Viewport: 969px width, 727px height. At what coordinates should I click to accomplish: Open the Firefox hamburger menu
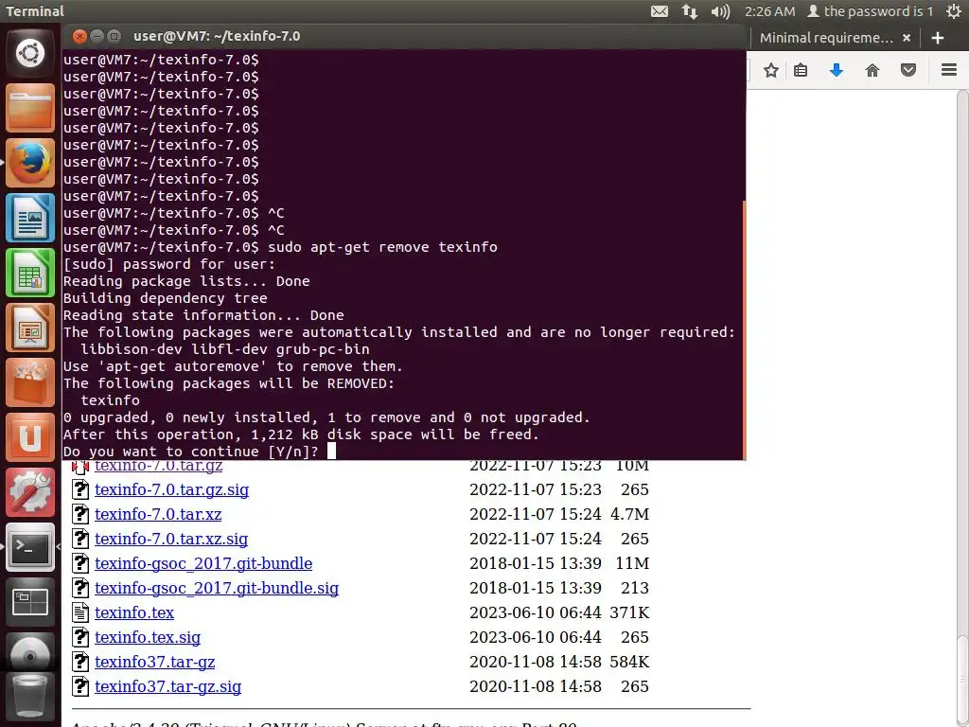pos(949,69)
